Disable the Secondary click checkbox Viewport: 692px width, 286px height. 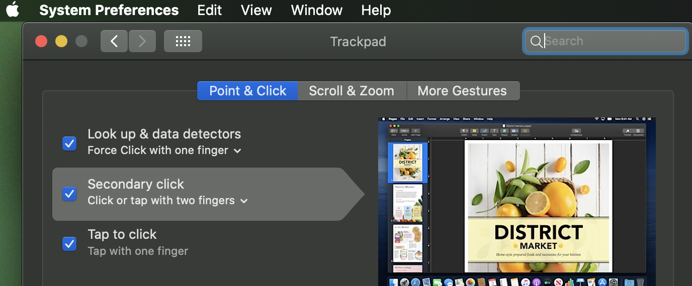[69, 194]
